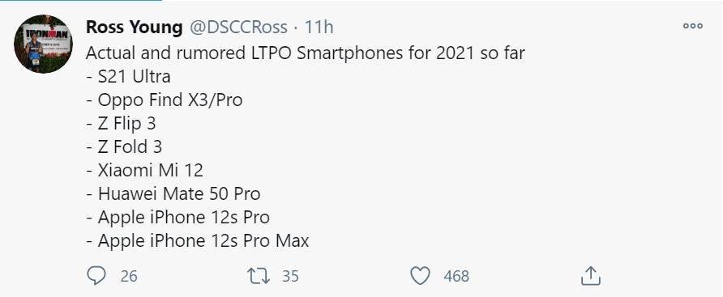Expand the three-dot more options menu
The image size is (723, 297).
pos(692,26)
